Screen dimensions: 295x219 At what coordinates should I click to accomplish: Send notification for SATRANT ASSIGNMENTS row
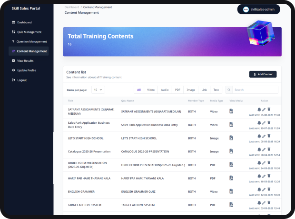click(259, 109)
